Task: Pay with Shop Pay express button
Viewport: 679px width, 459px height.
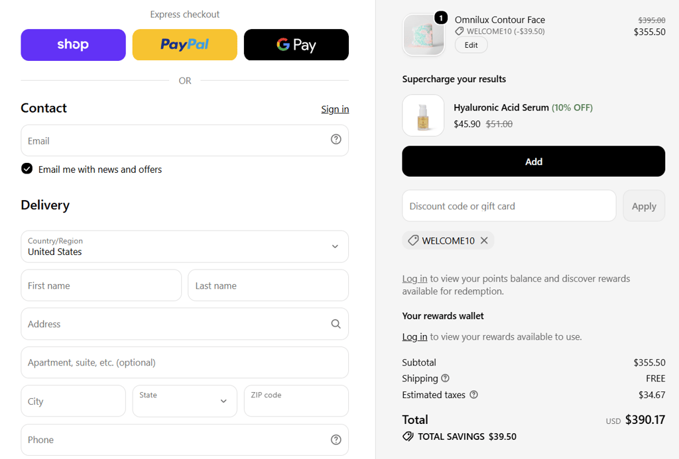Action: 73,45
